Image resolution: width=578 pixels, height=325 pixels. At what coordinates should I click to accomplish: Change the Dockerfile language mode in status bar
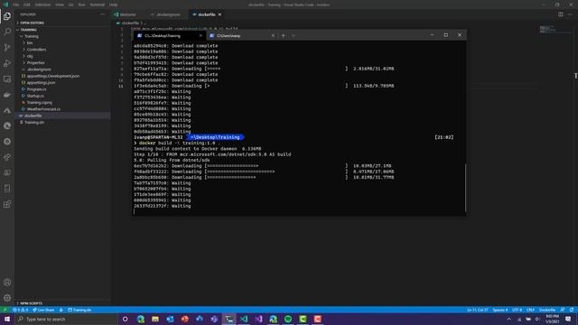547,310
